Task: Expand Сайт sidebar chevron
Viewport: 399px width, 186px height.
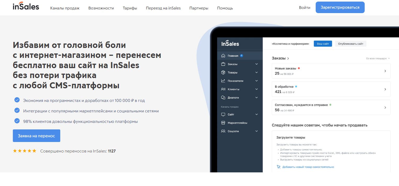Action: [x=256, y=114]
